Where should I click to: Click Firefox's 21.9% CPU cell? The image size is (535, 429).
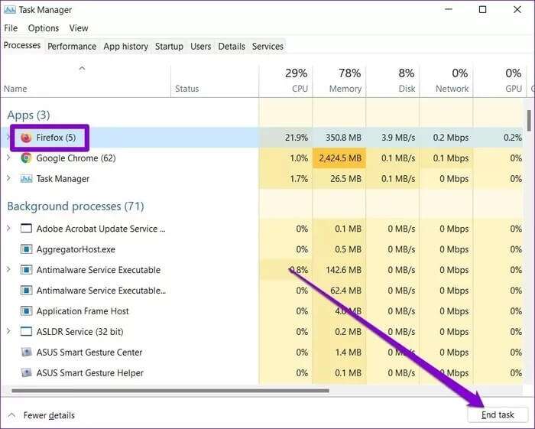point(286,138)
